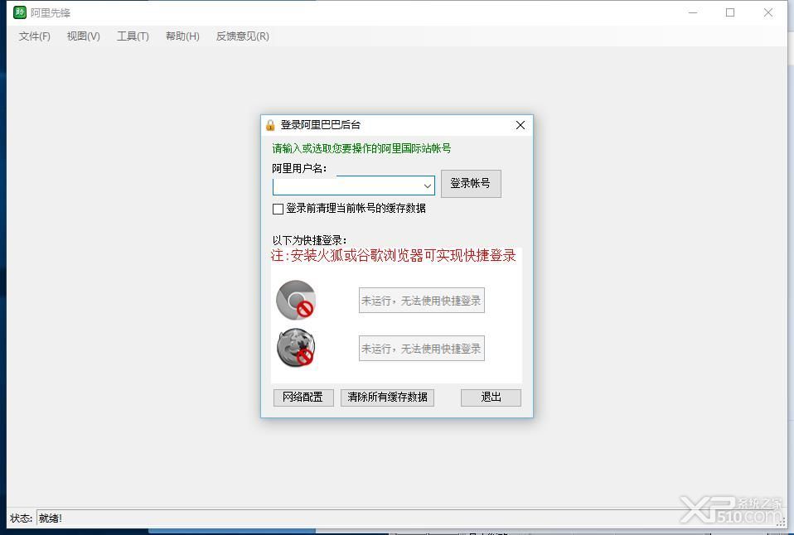794x535 pixels.
Task: Open the 帮助(H) menu
Action: pos(182,36)
